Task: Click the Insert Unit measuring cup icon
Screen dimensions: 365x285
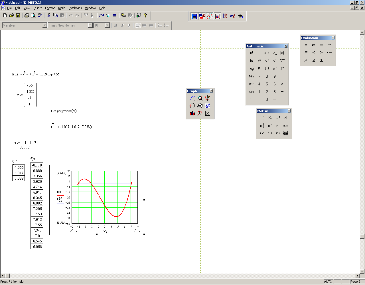Action: click(x=108, y=15)
